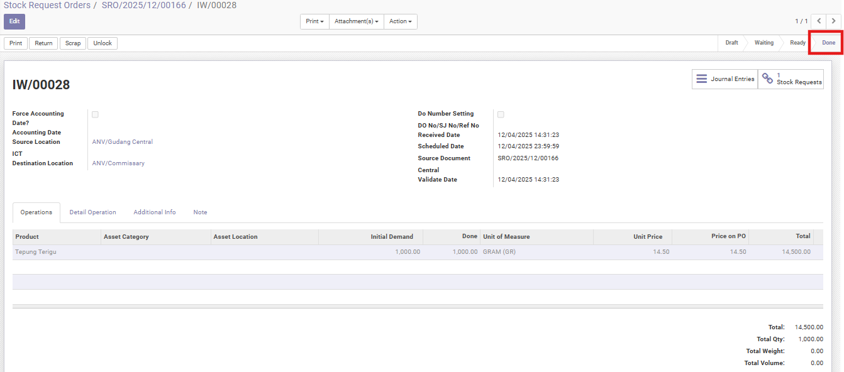Viewport: 844px width, 372px height.
Task: Open the Additional Info tab
Action: tap(155, 212)
